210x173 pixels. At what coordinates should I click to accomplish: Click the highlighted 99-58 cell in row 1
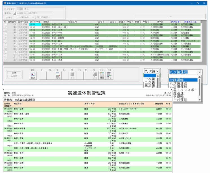35,24
